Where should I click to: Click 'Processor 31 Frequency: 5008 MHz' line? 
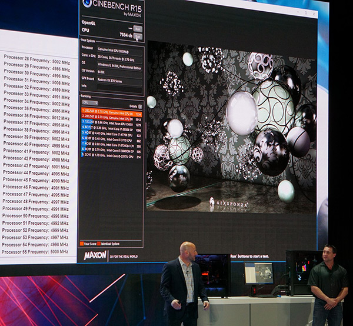pos(36,81)
